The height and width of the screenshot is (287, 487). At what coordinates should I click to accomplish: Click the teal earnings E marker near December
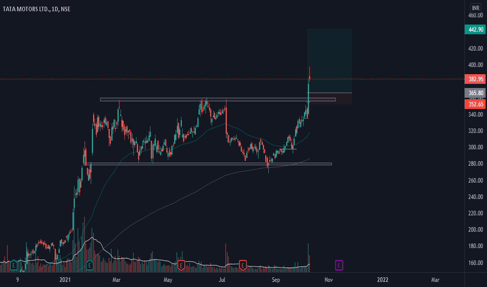tap(14, 265)
